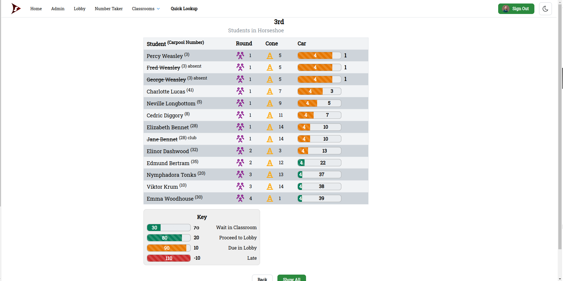The width and height of the screenshot is (563, 281).
Task: Open the Lobby page
Action: [79, 9]
